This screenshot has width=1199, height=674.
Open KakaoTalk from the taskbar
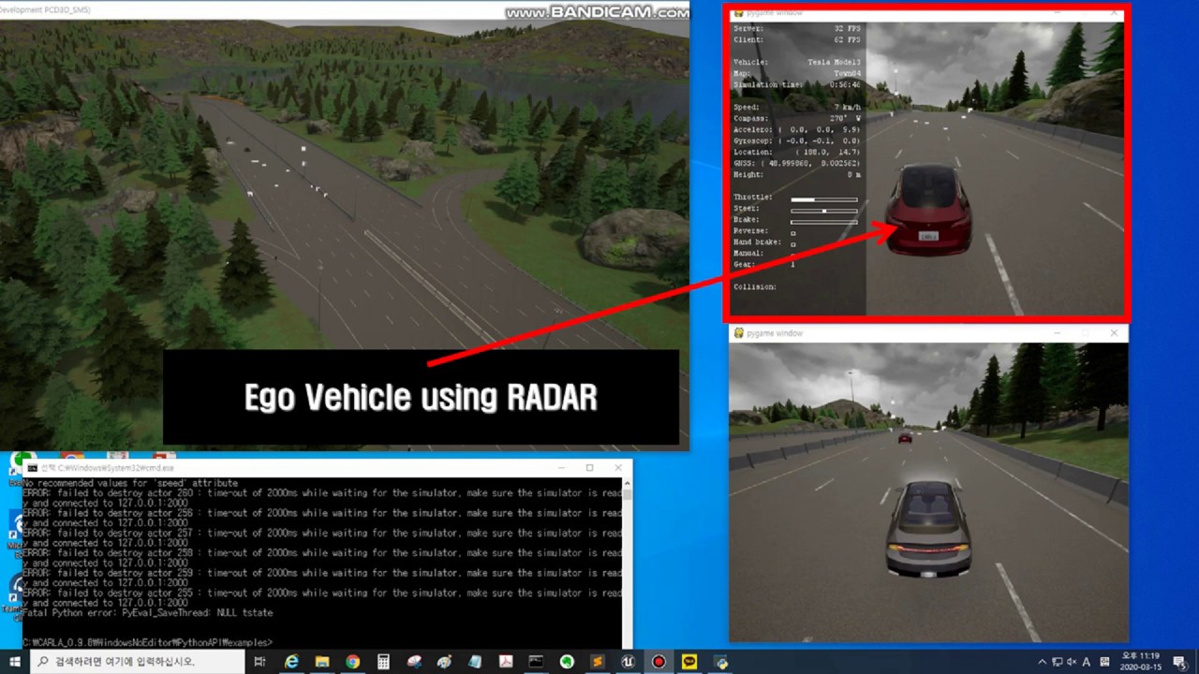(x=689, y=662)
